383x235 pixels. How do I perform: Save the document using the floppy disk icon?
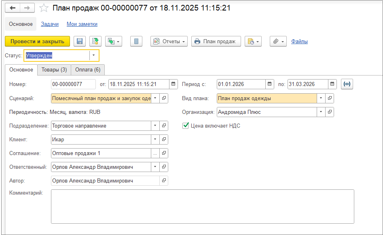click(80, 42)
